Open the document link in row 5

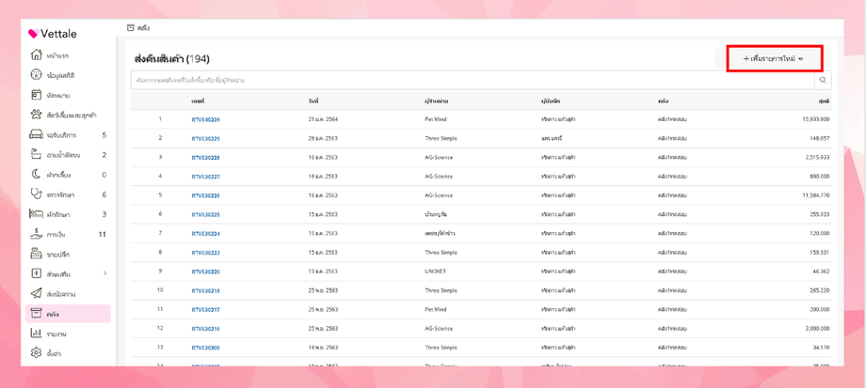(205, 195)
